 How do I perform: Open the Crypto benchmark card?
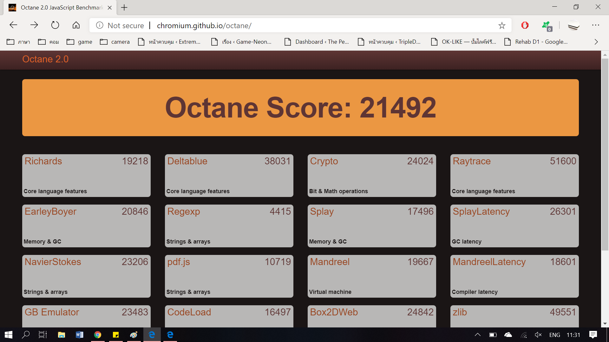pyautogui.click(x=372, y=175)
